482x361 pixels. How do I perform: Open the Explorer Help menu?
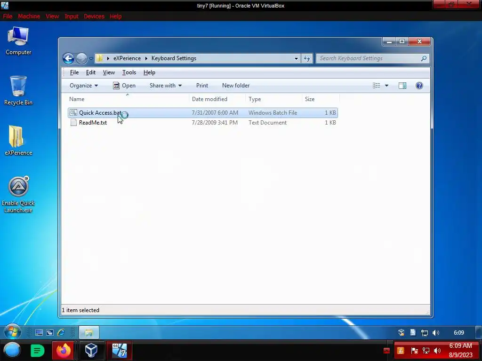149,72
